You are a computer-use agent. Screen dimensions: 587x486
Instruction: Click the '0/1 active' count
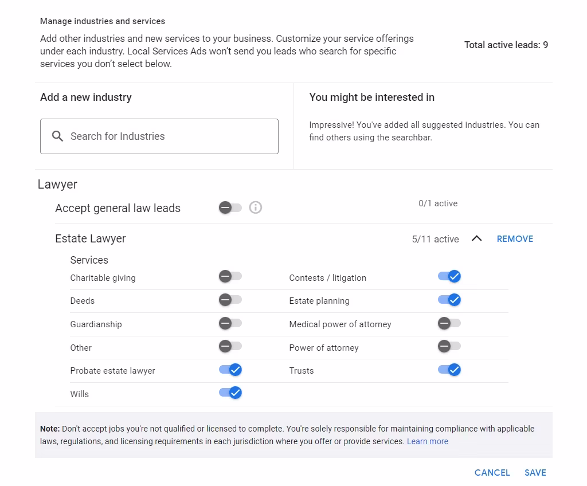point(438,203)
